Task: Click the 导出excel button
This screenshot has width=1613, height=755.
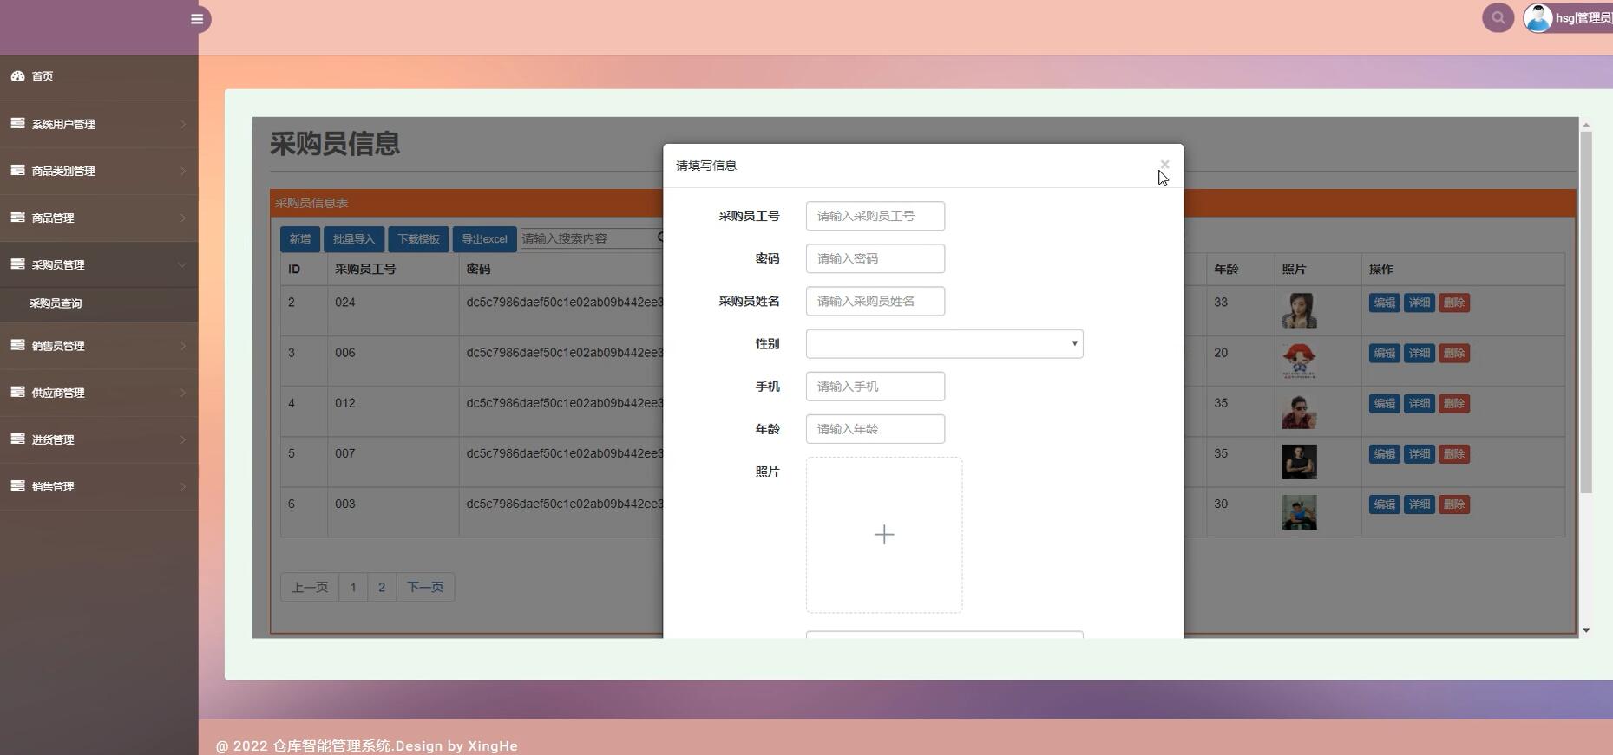Action: tap(484, 239)
